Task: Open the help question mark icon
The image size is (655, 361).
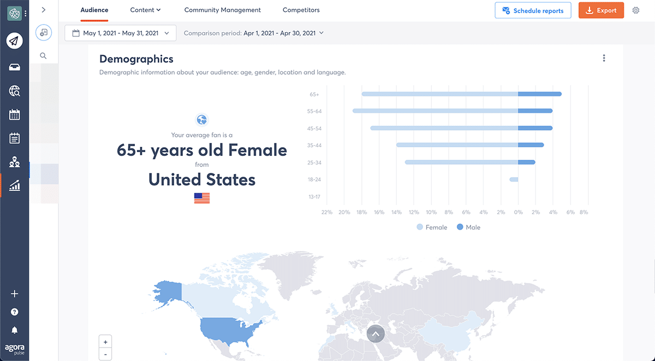Action: point(15,312)
